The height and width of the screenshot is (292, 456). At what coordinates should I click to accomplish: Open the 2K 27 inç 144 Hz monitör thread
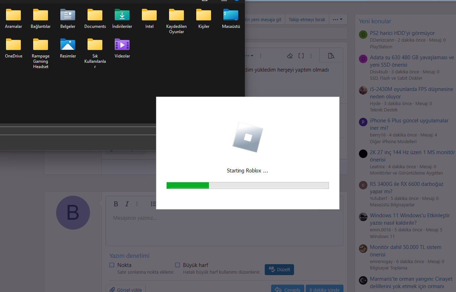coord(412,156)
